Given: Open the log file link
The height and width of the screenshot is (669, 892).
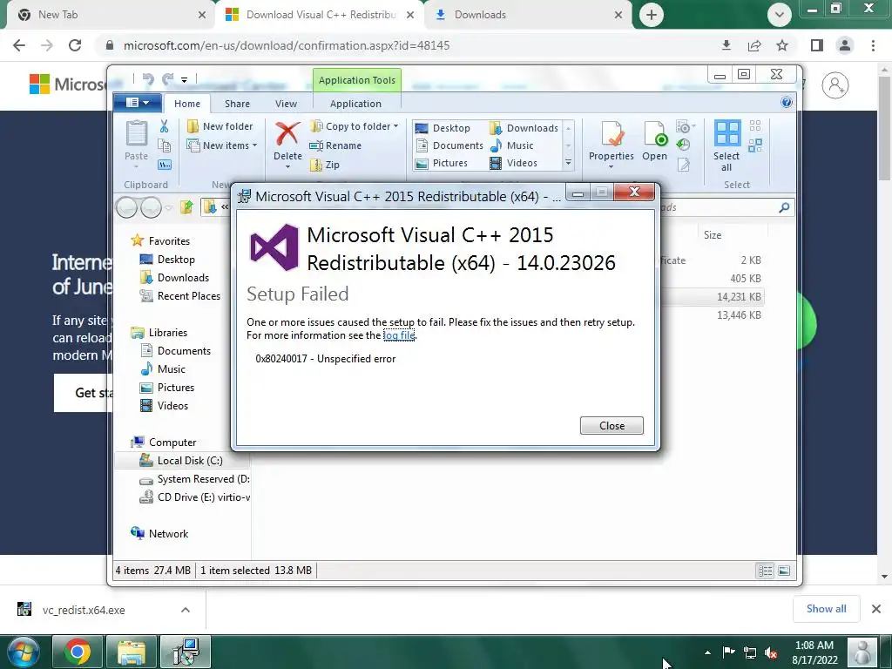Looking at the screenshot, I should 399,335.
